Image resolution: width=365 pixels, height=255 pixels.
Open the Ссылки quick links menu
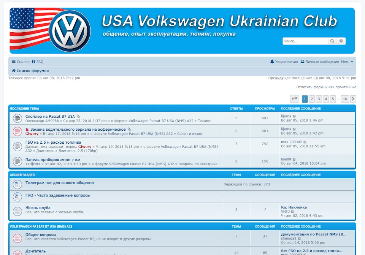point(21,62)
